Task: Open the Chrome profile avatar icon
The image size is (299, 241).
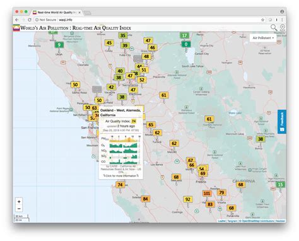Action: [282, 11]
